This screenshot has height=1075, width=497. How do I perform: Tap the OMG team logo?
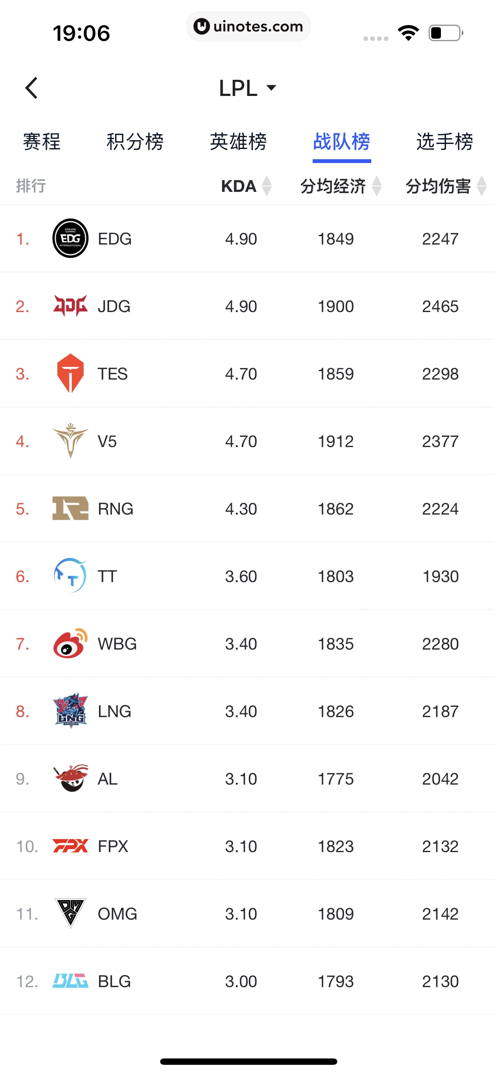coord(71,913)
